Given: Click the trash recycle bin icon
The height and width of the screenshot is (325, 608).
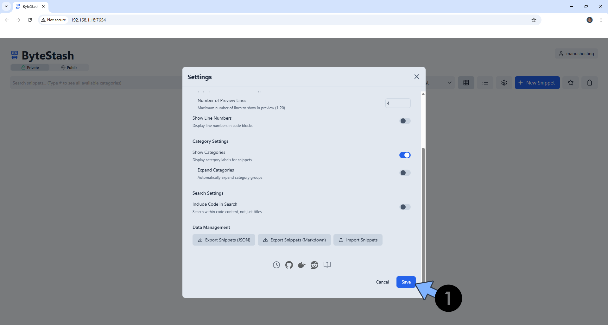Looking at the screenshot, I should coord(590,83).
